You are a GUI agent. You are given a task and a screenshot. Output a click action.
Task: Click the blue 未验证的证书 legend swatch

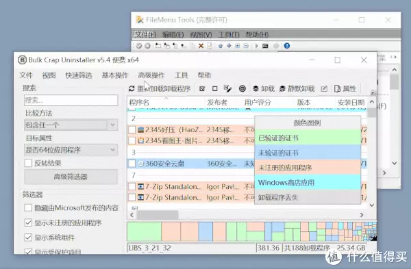[308, 153]
